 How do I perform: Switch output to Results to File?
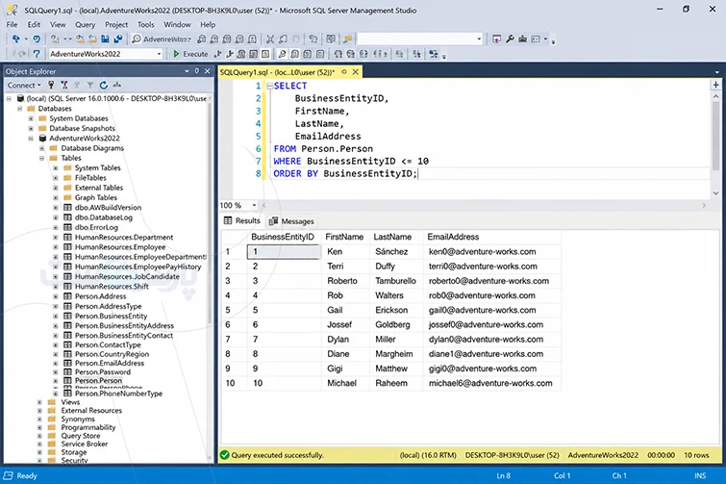coord(363,54)
